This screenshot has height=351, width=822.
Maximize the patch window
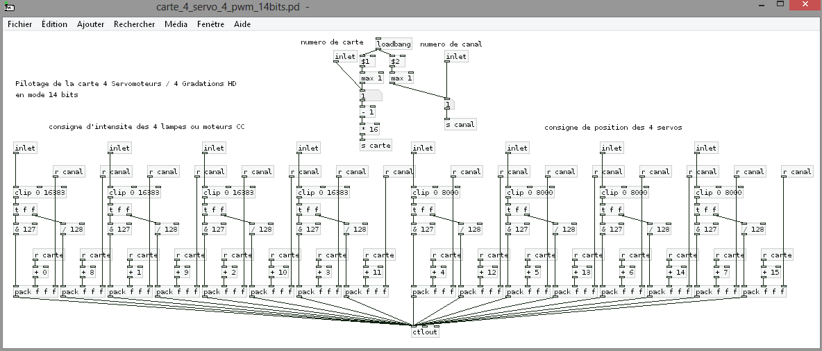tap(772, 6)
